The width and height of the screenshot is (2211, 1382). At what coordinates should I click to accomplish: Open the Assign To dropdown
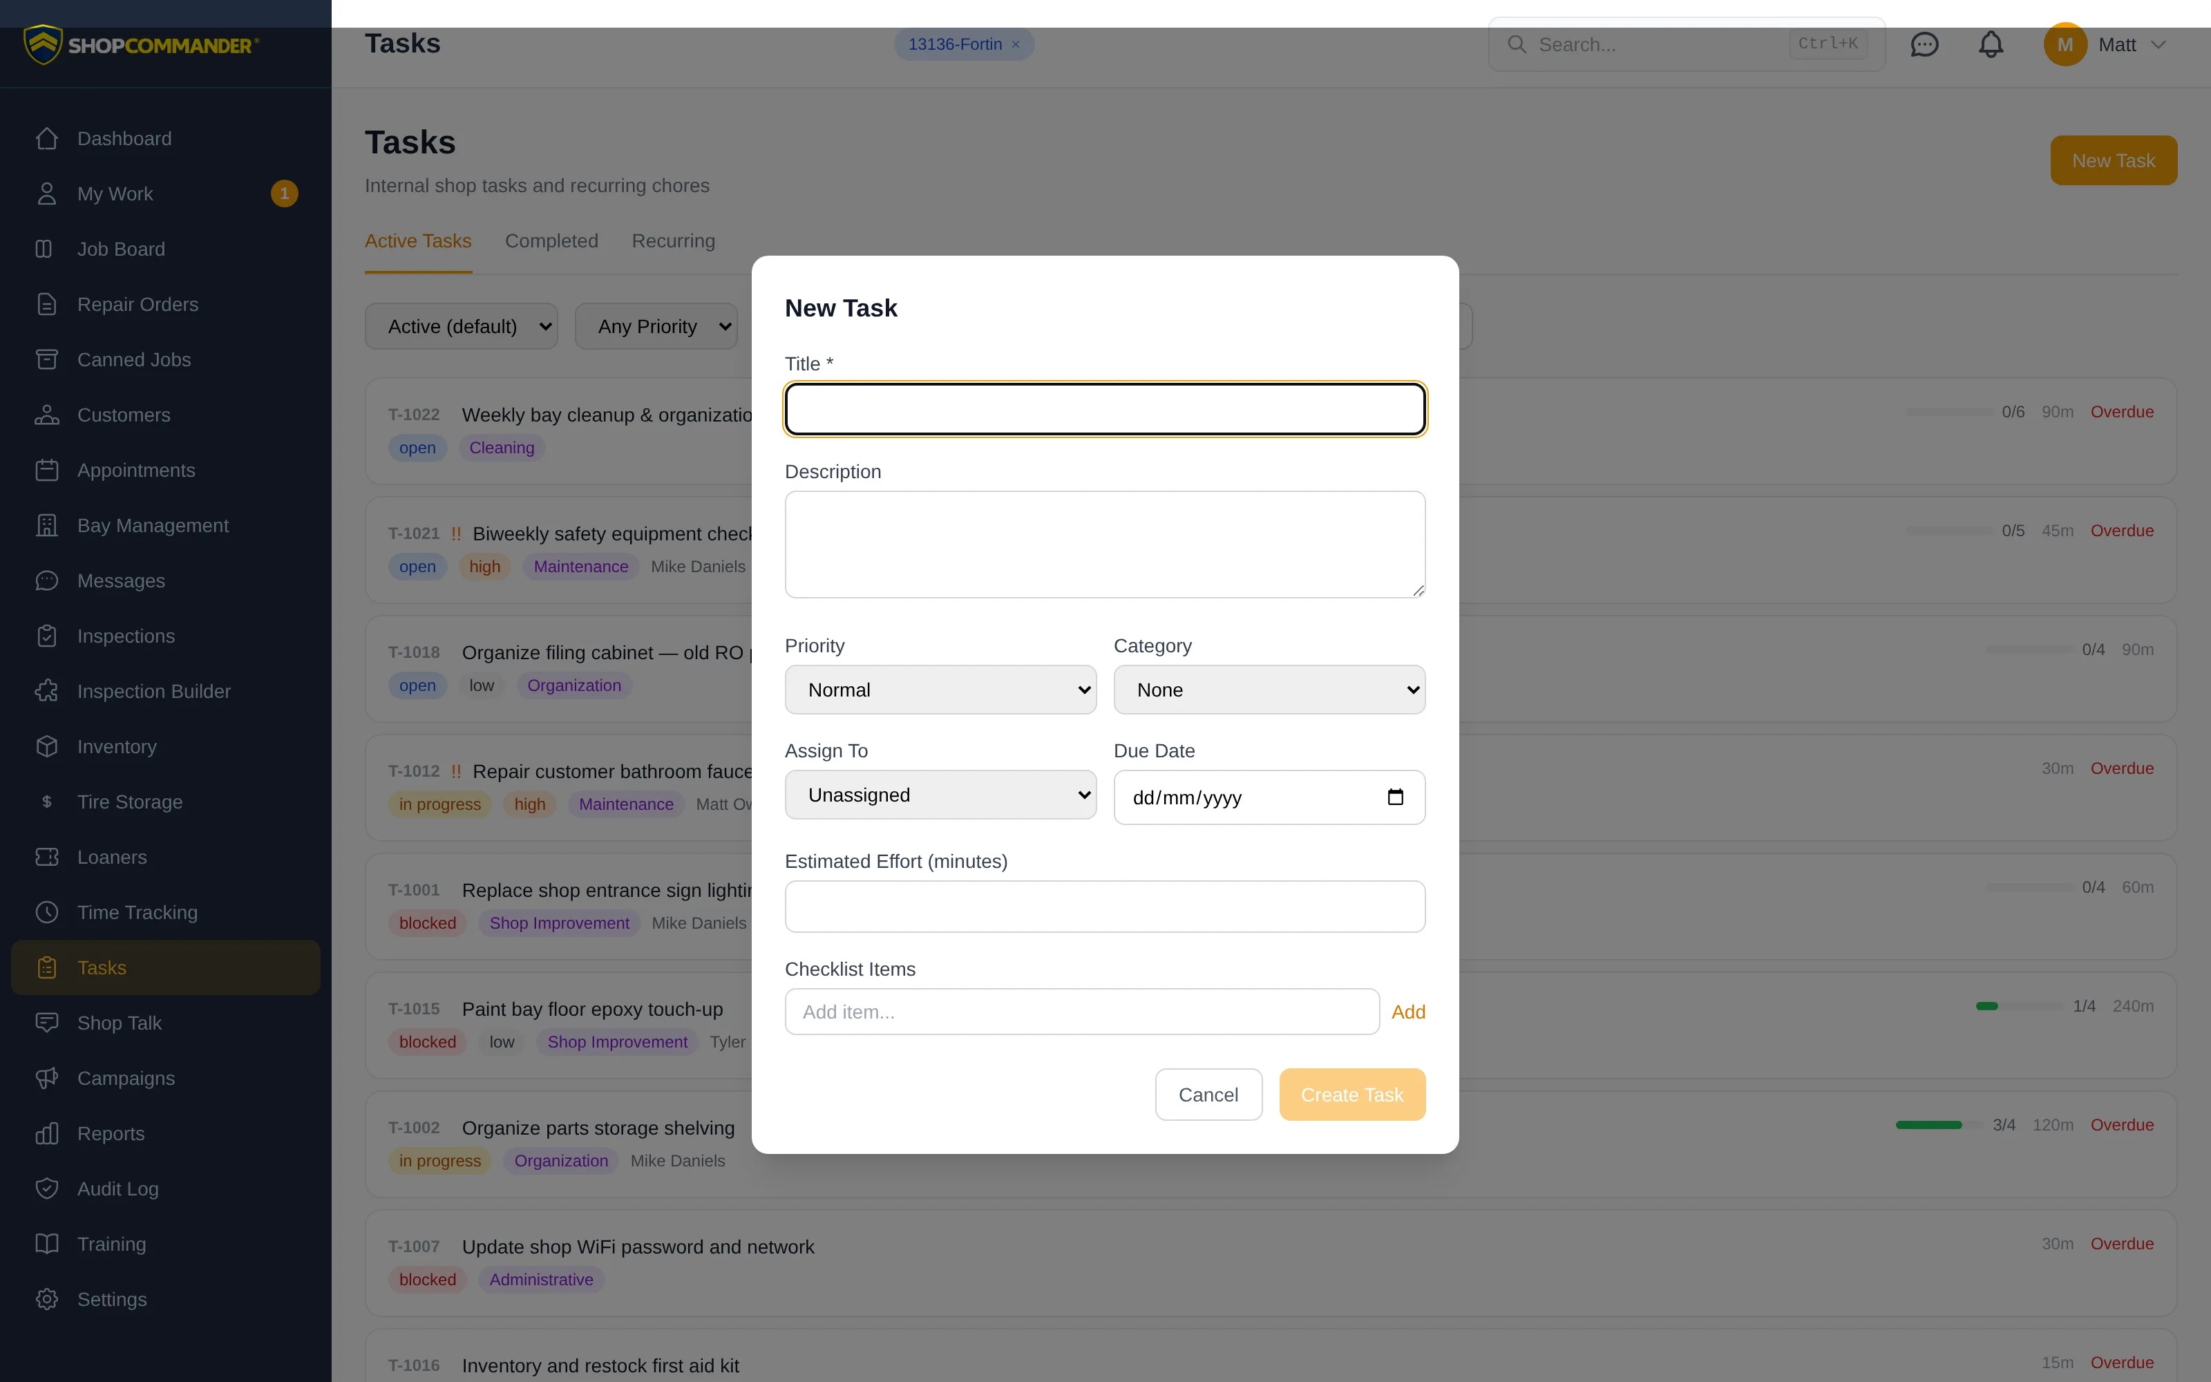point(940,795)
